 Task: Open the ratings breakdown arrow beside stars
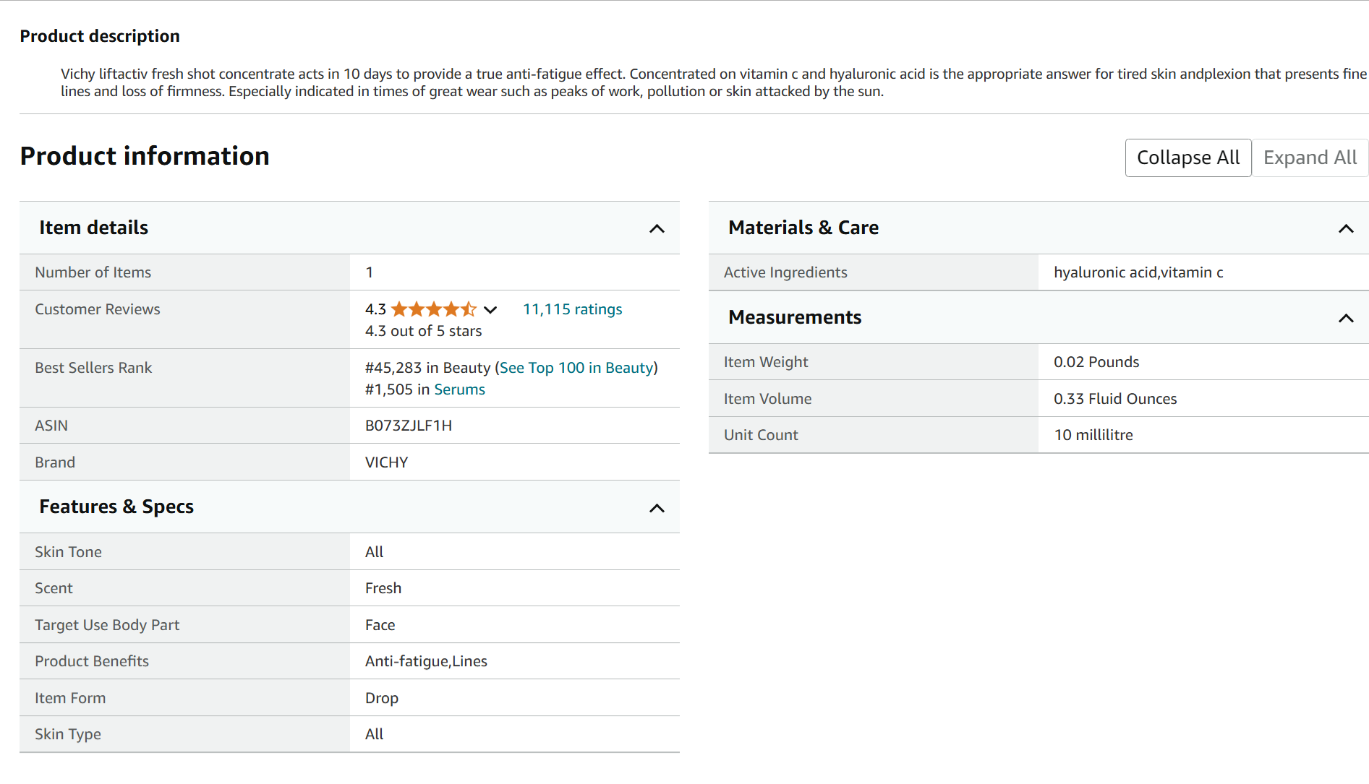pos(490,310)
